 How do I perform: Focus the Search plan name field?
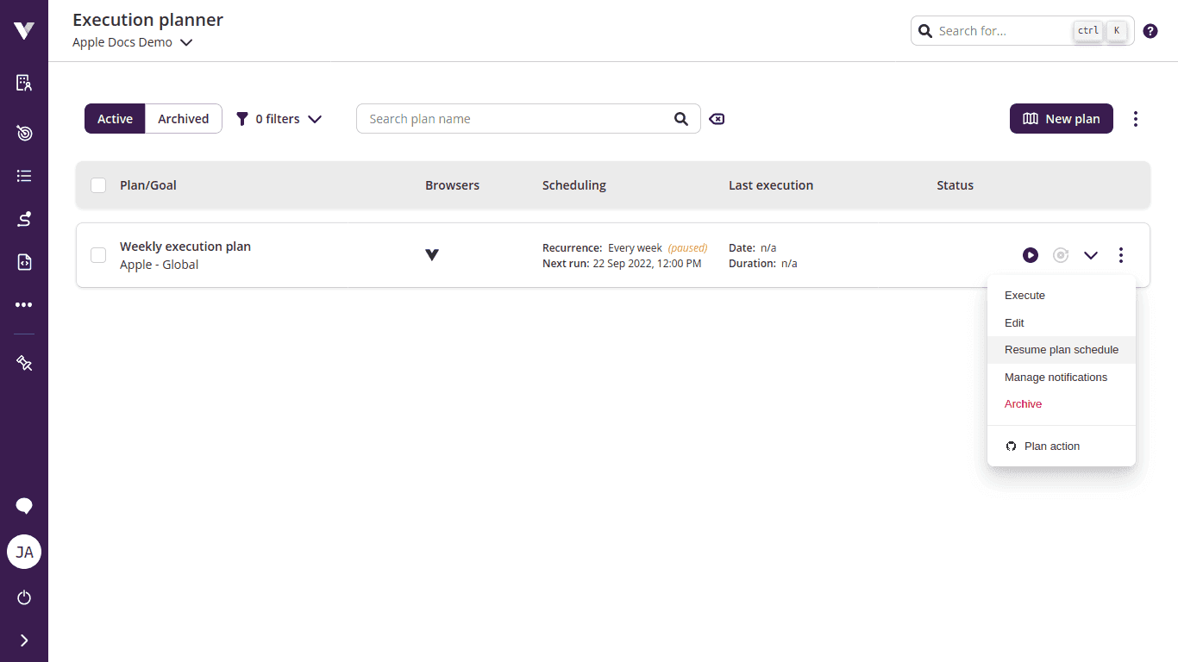517,119
